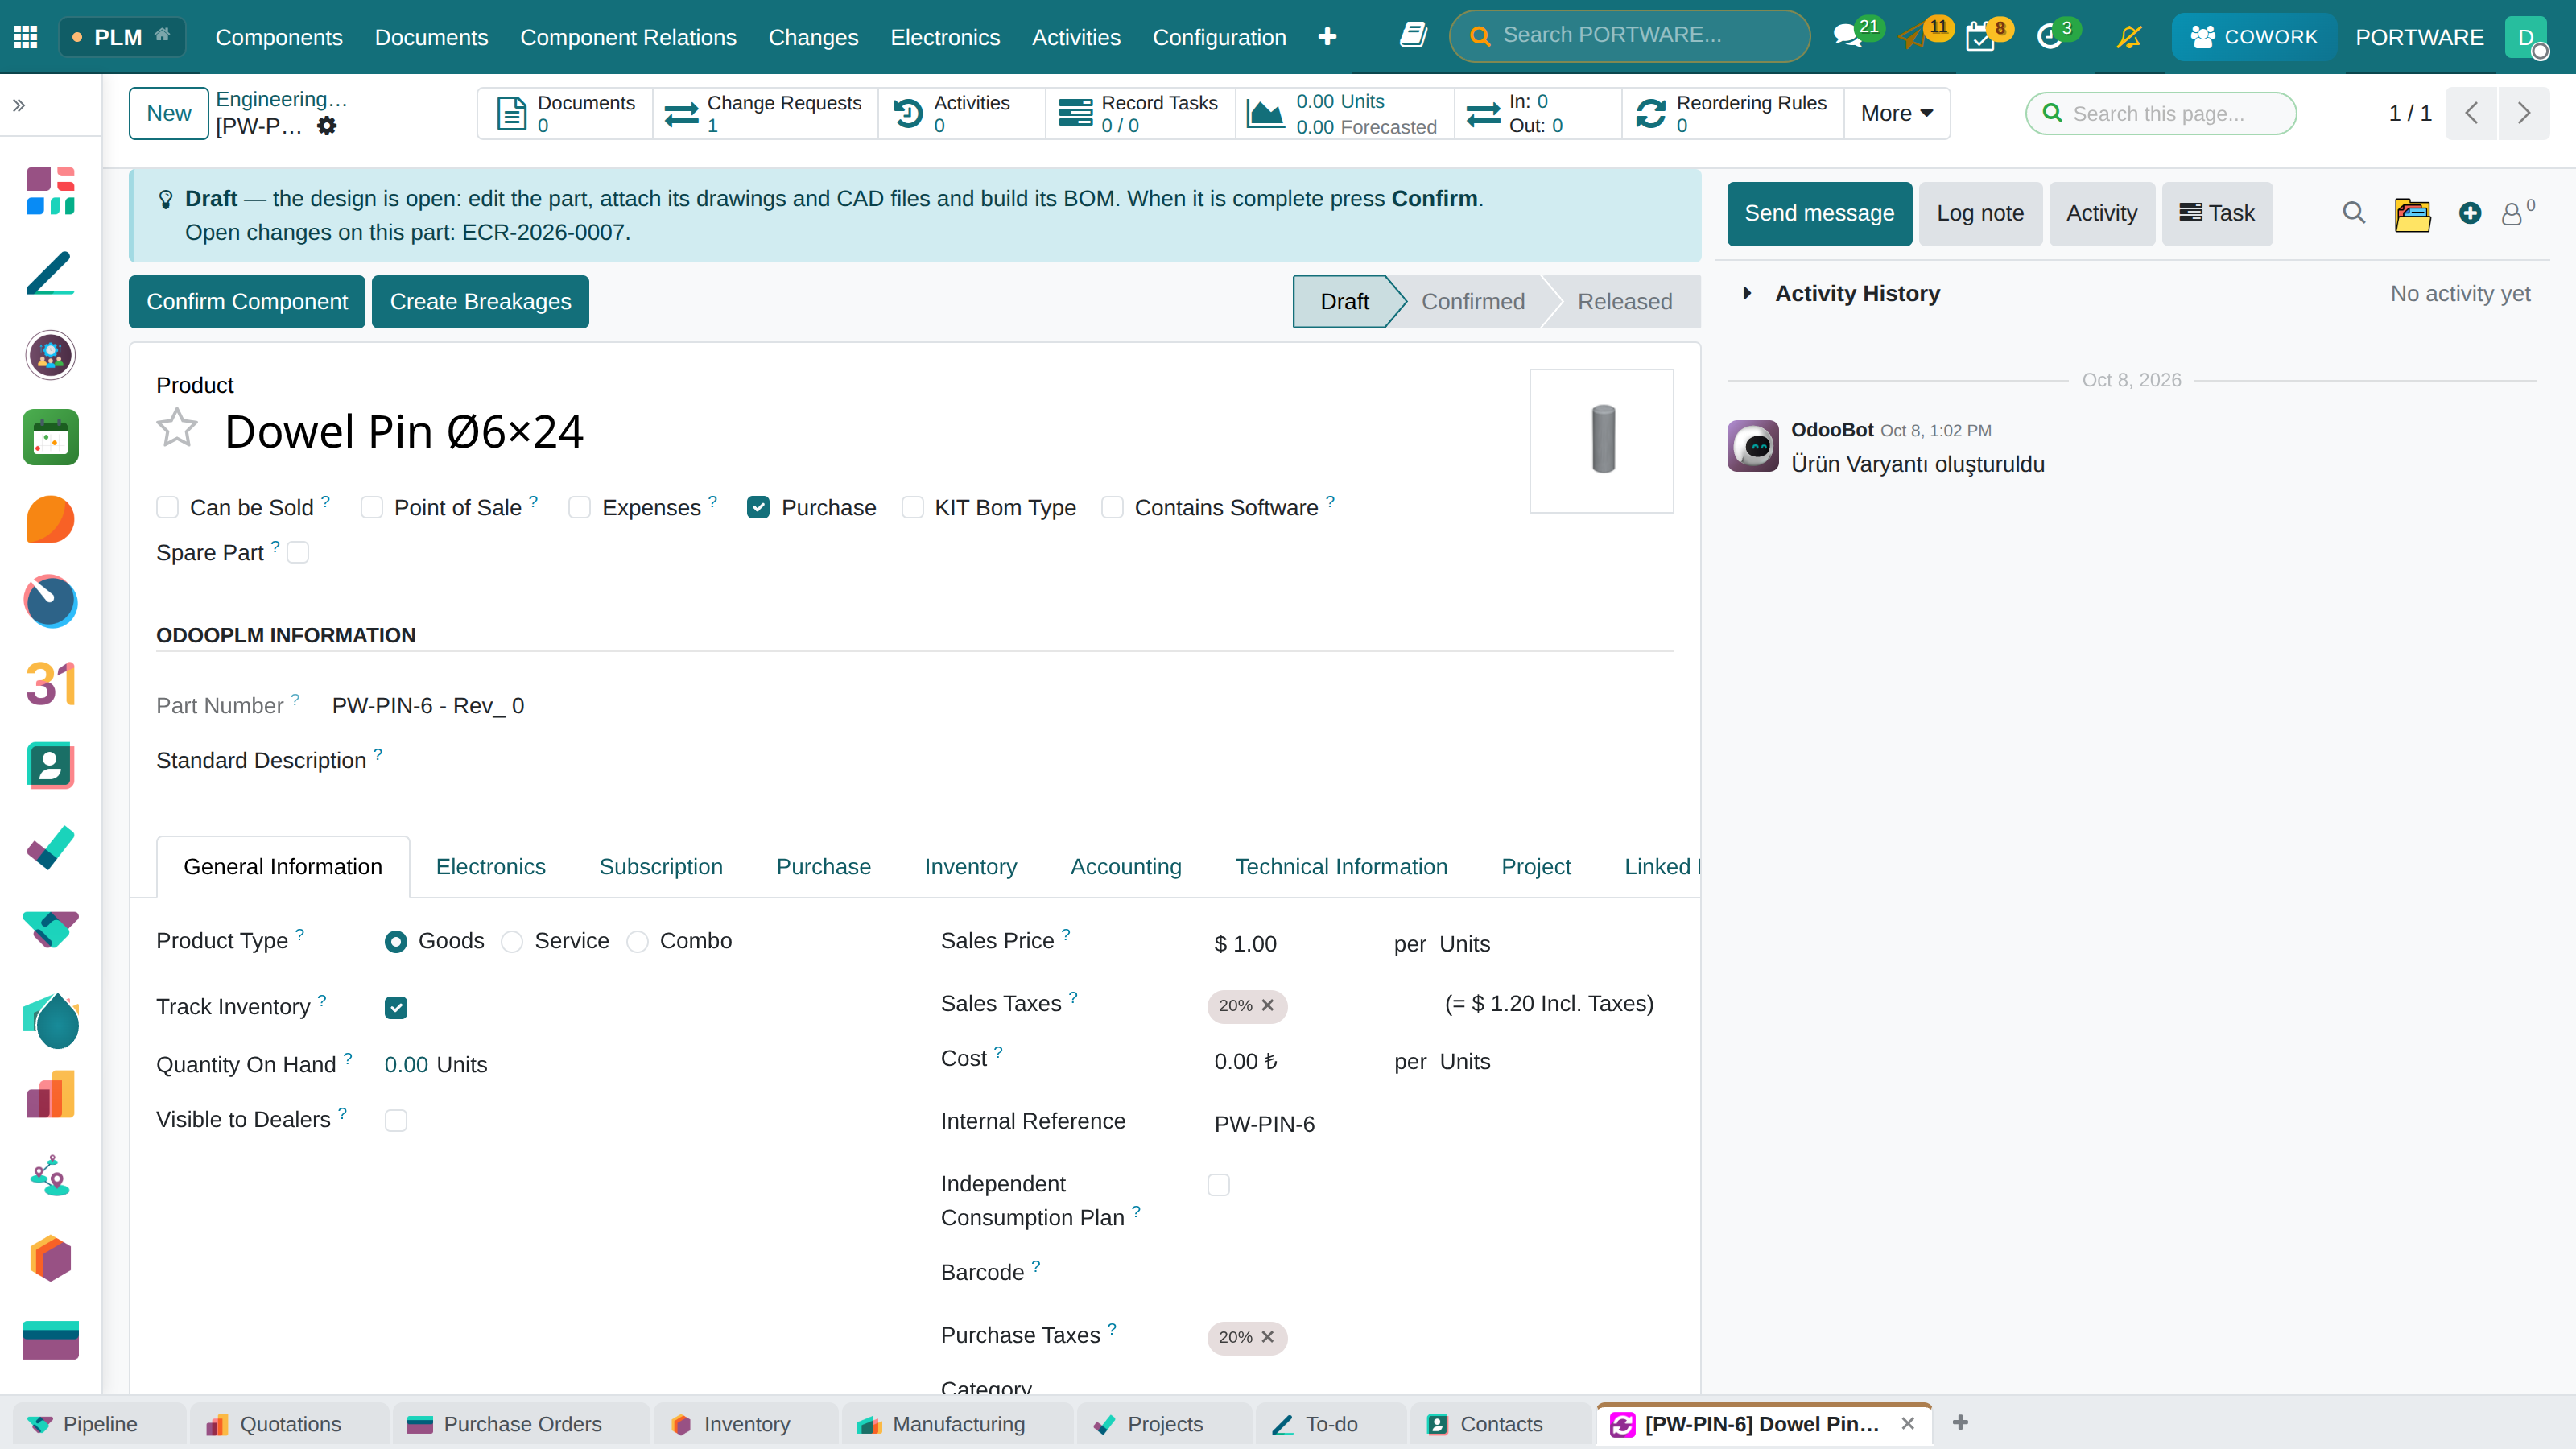This screenshot has height=1449, width=2576.
Task: Open the Change Requests stat button
Action: 765,113
